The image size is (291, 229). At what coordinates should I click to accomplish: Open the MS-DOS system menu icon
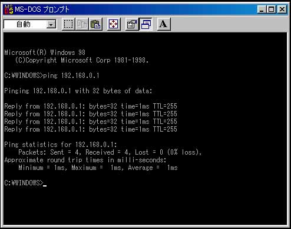[x=9, y=9]
